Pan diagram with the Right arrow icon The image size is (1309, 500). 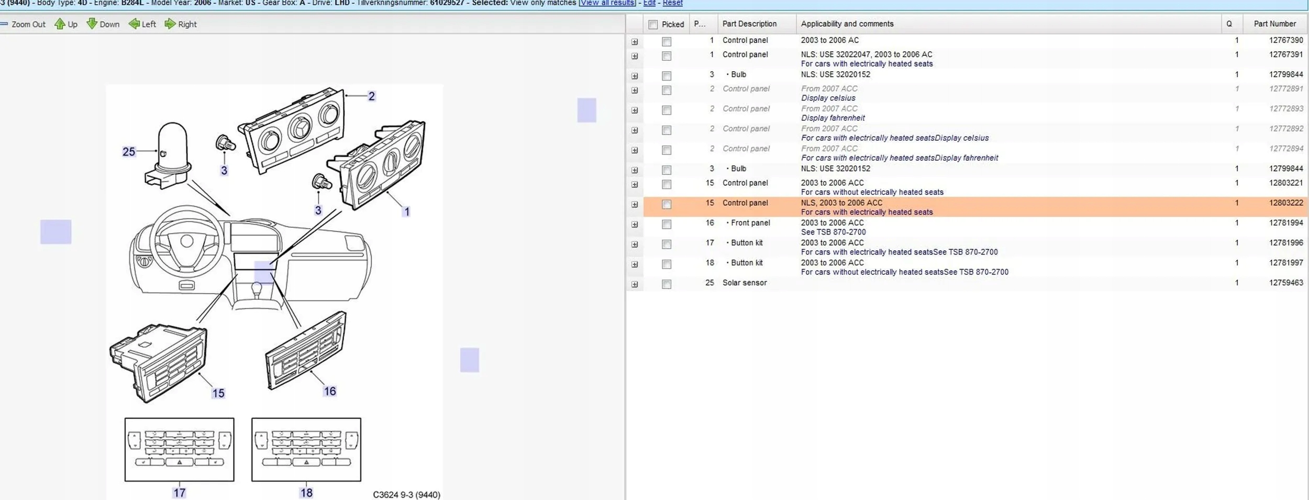(x=170, y=24)
